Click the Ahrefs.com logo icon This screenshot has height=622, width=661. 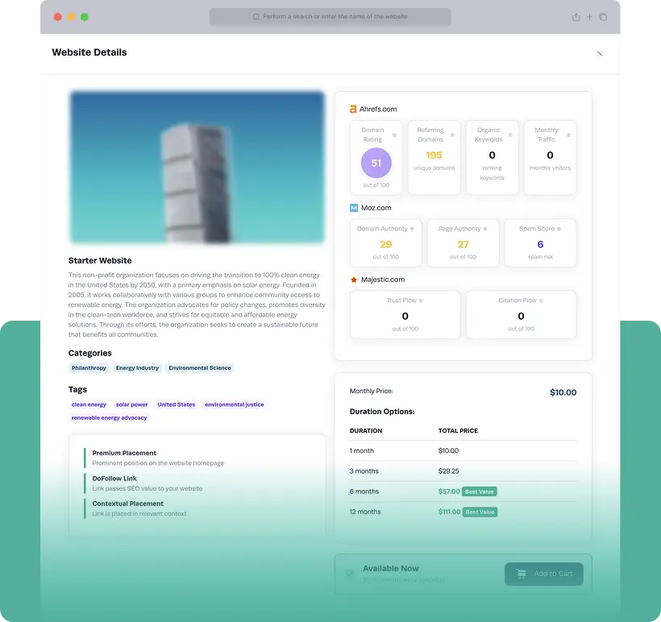point(353,110)
